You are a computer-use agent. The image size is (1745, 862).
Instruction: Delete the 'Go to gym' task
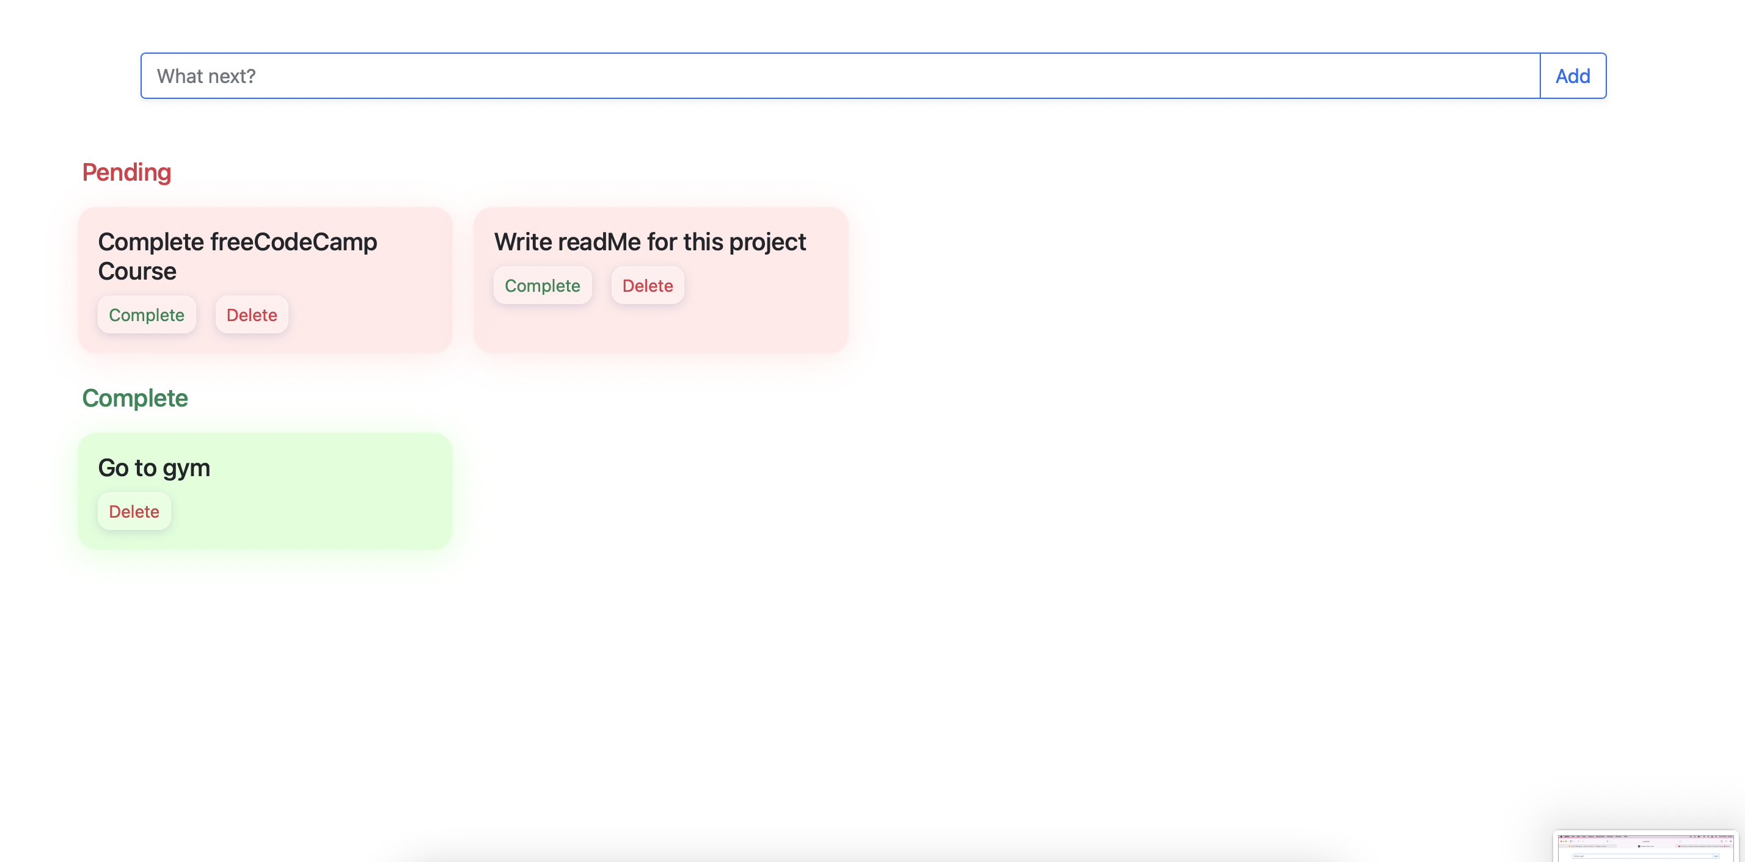point(134,512)
